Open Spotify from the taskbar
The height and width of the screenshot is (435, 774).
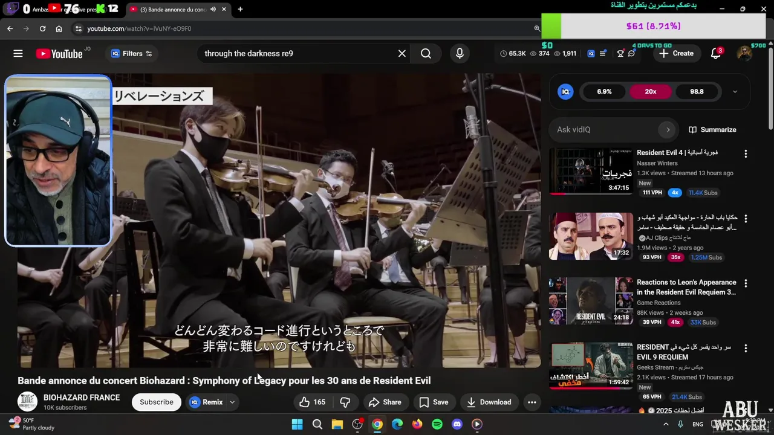(x=437, y=424)
